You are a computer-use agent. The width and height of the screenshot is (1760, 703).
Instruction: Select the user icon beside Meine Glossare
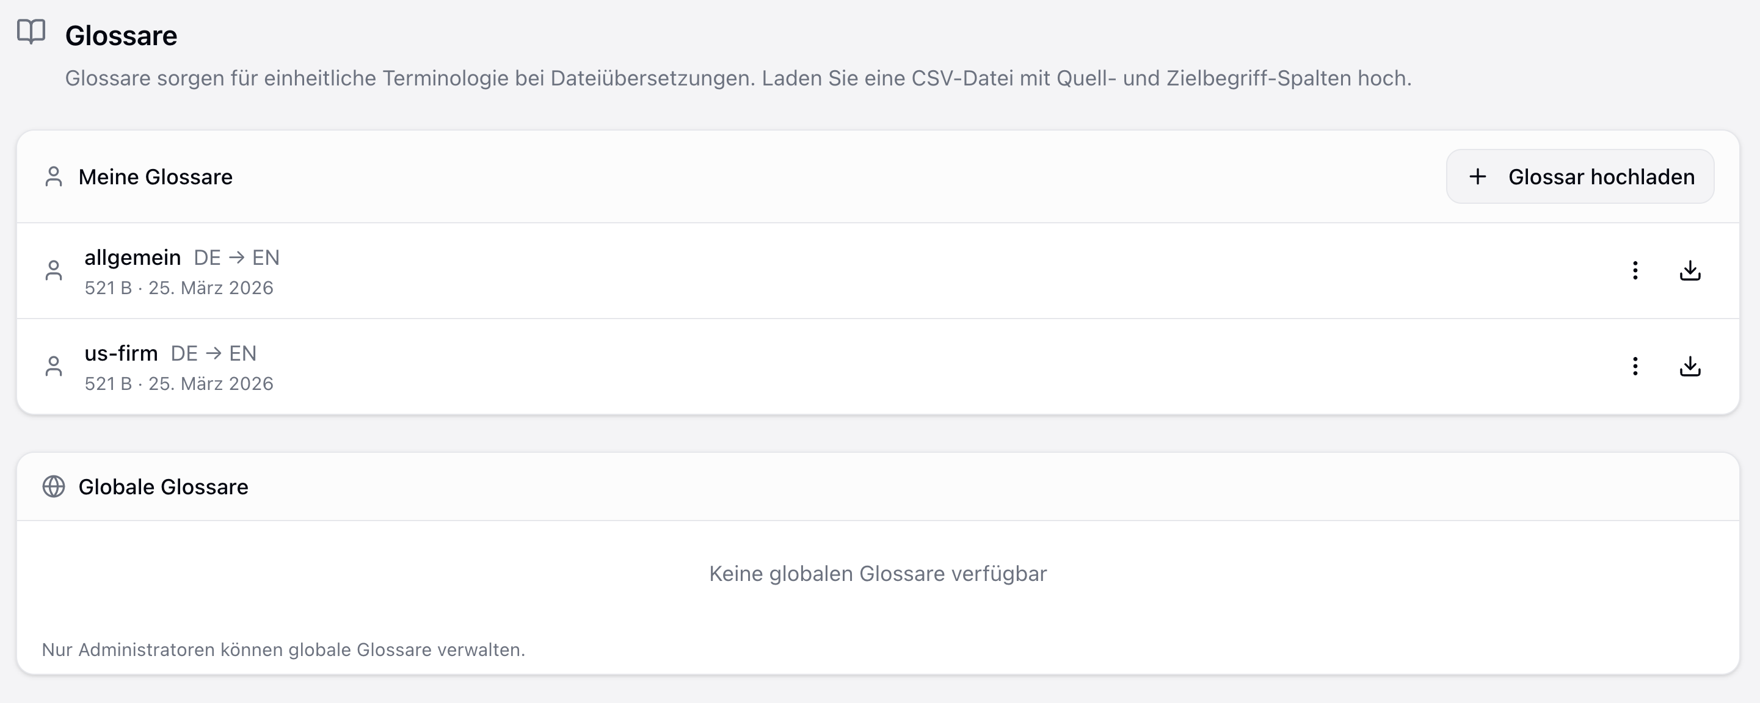coord(55,176)
